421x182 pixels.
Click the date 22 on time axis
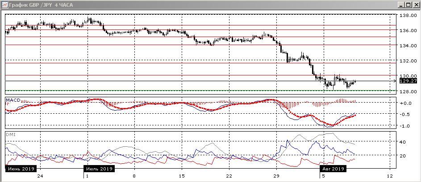coord(229,176)
